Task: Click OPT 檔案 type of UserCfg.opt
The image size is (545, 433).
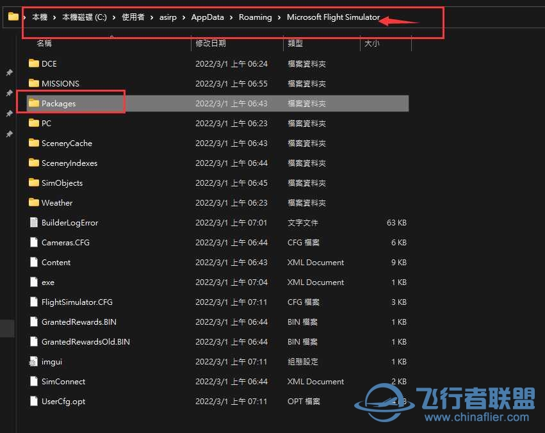Action: (304, 402)
